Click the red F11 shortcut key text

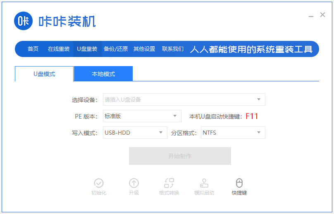pyautogui.click(x=252, y=116)
